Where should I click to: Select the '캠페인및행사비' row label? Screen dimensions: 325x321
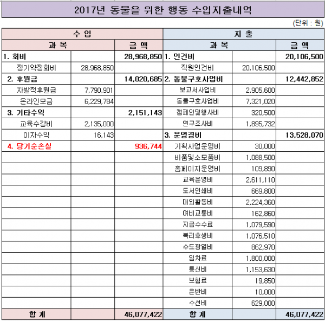(197, 113)
